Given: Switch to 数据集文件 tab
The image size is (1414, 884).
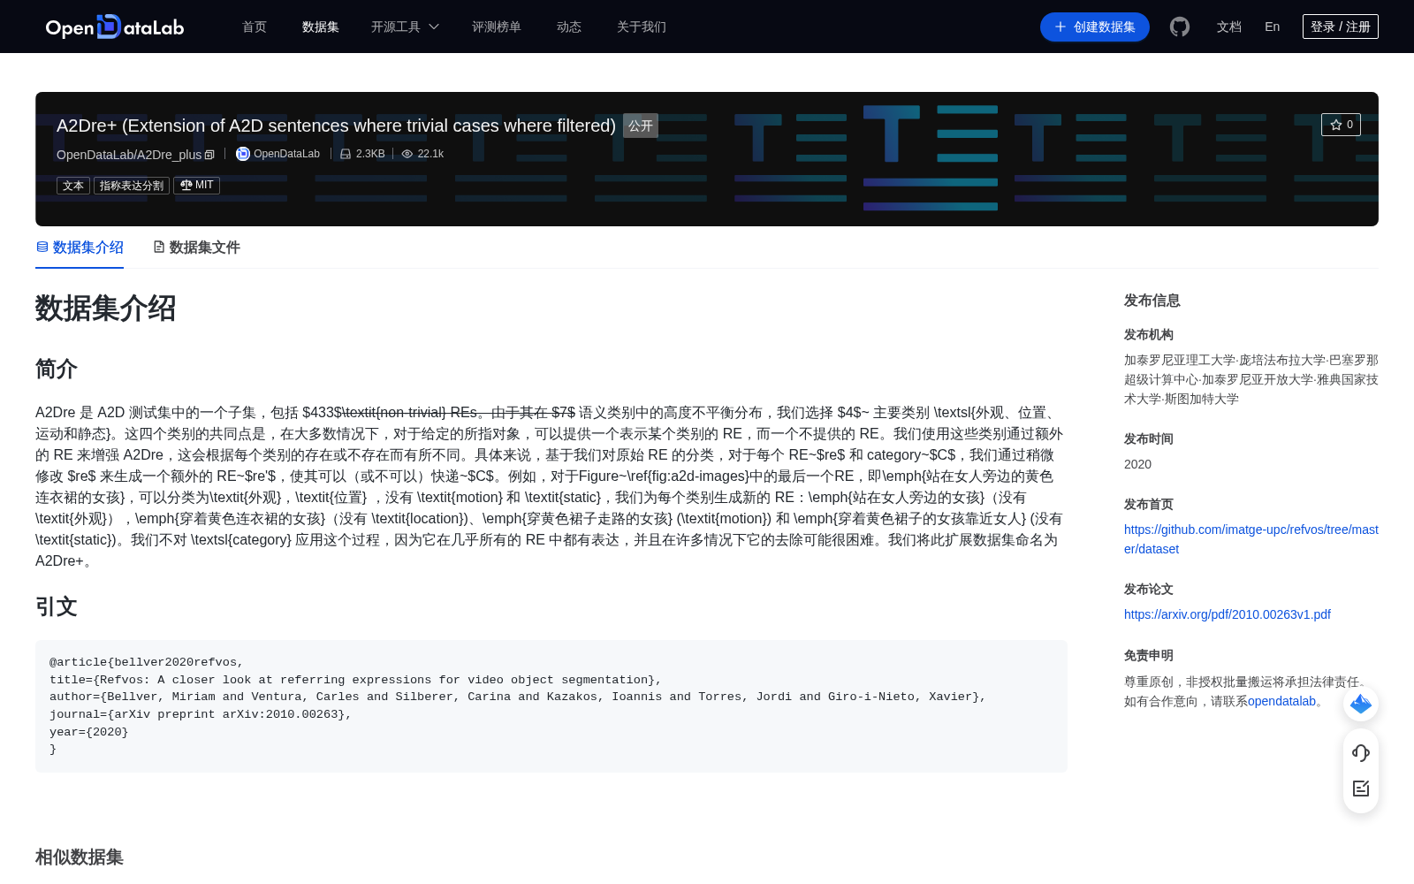Looking at the screenshot, I should click(196, 248).
